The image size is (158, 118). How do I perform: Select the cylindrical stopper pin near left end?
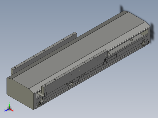coord(40,94)
